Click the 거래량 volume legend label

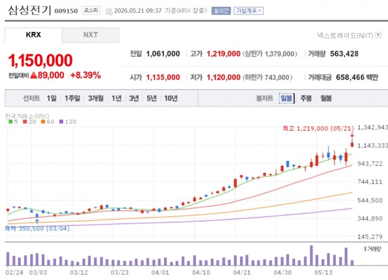click(x=373, y=249)
